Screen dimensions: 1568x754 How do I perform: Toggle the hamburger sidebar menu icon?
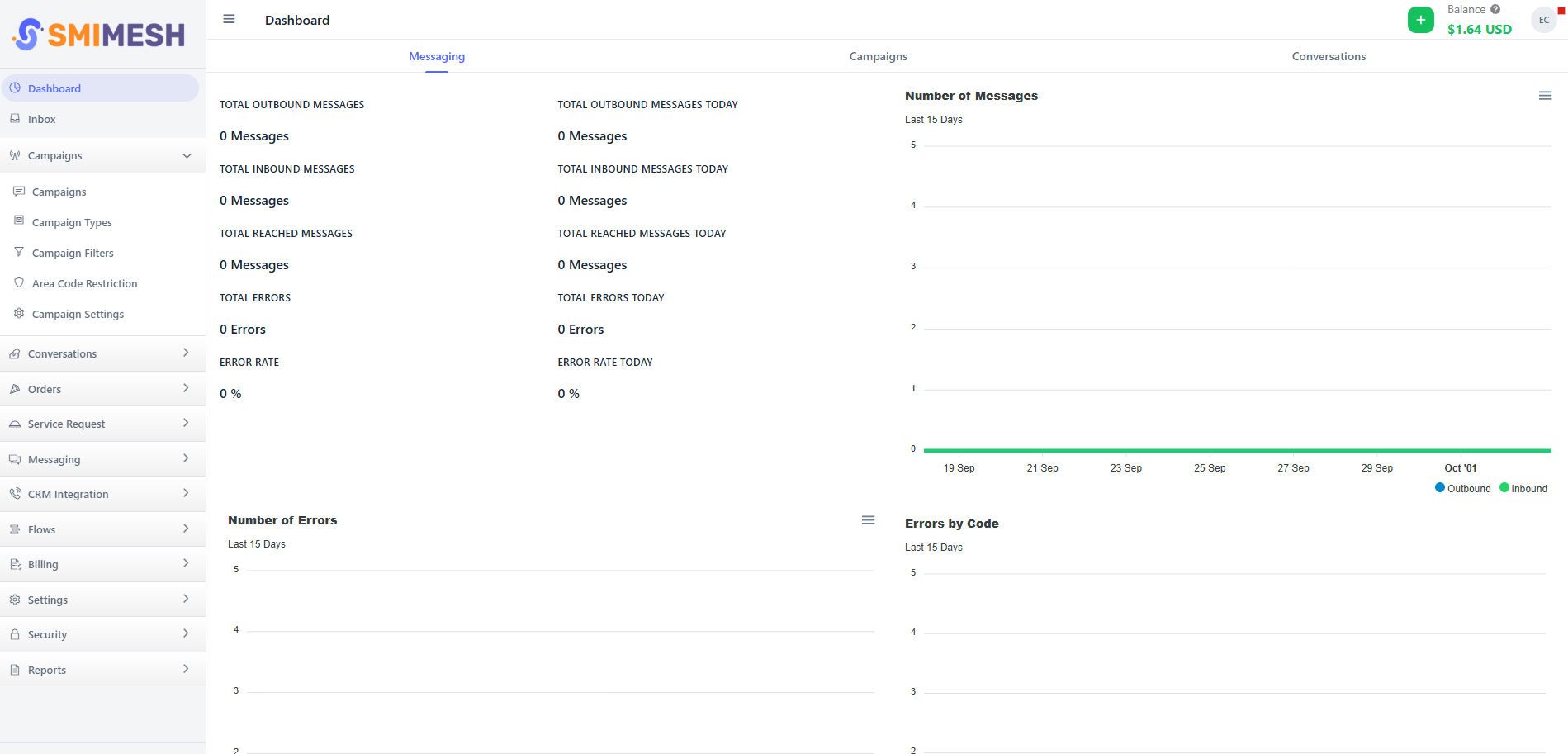[x=229, y=19]
